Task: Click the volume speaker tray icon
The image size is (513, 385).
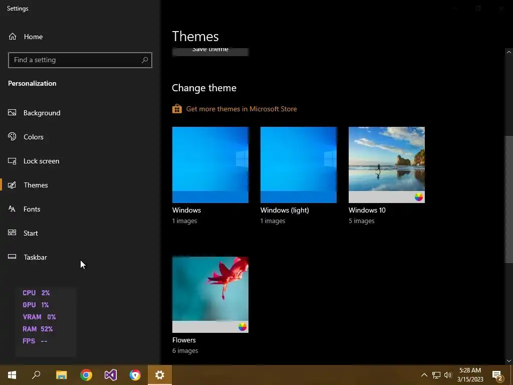Action: 448,375
